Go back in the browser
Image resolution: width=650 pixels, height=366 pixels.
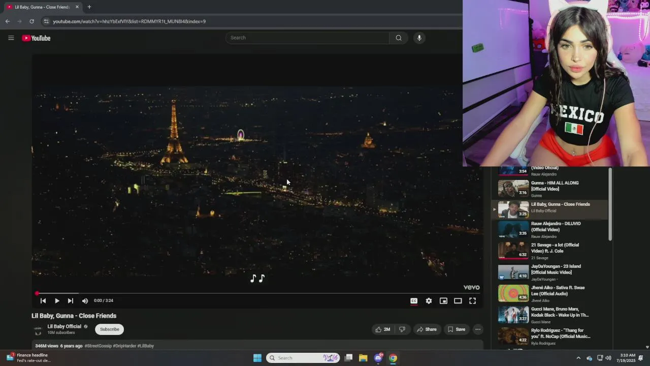point(7,21)
